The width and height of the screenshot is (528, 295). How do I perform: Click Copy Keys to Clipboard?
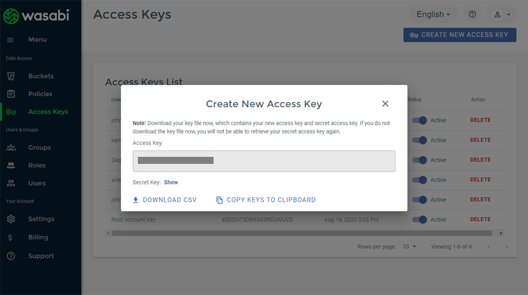266,200
